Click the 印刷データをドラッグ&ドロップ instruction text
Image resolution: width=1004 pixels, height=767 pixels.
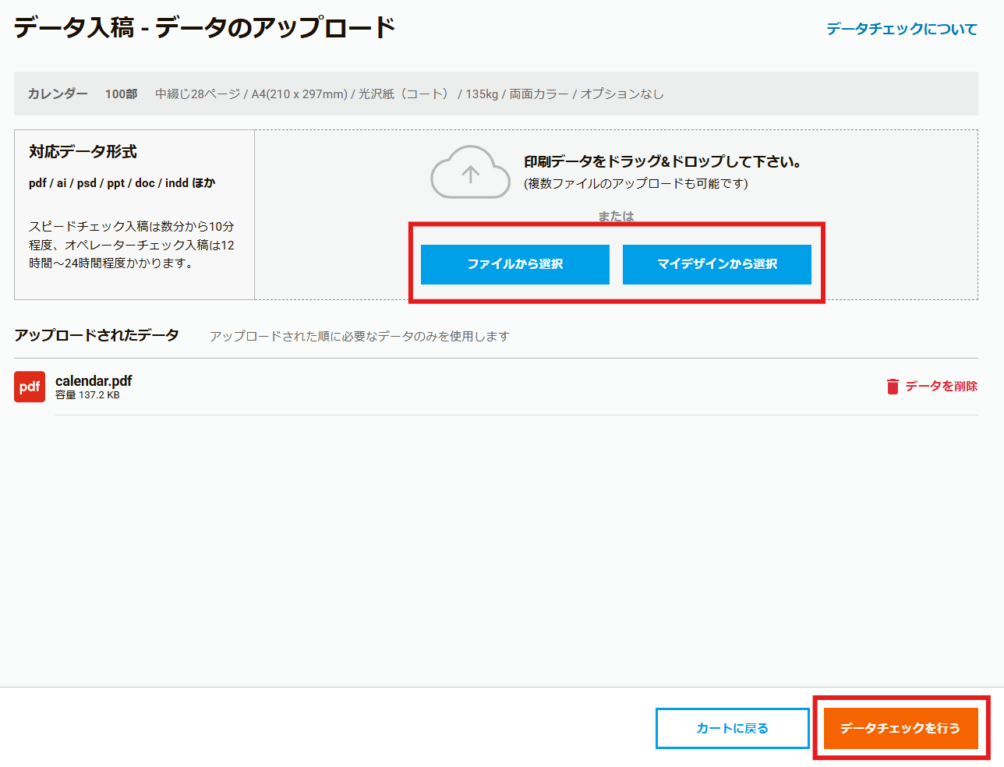click(663, 162)
